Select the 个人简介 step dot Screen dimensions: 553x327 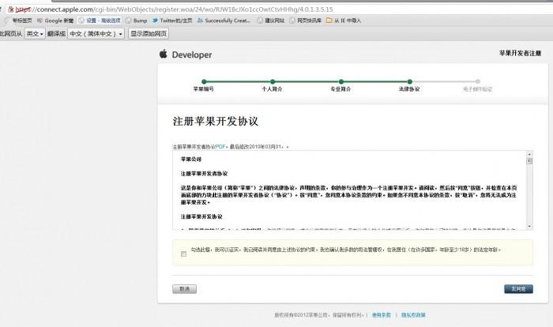click(x=273, y=81)
